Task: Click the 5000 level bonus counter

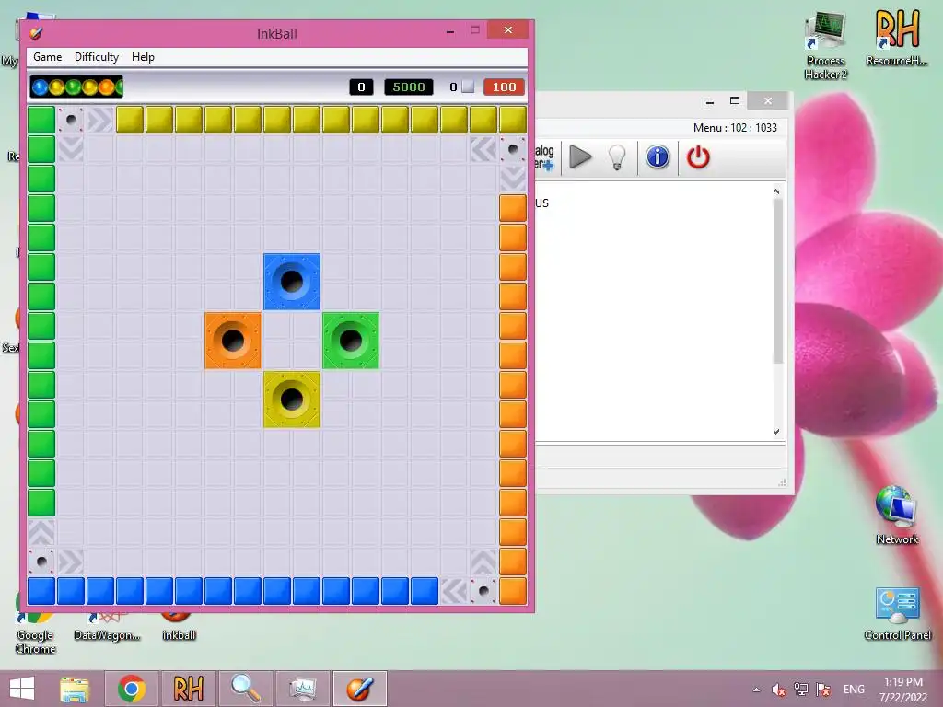Action: click(x=409, y=87)
